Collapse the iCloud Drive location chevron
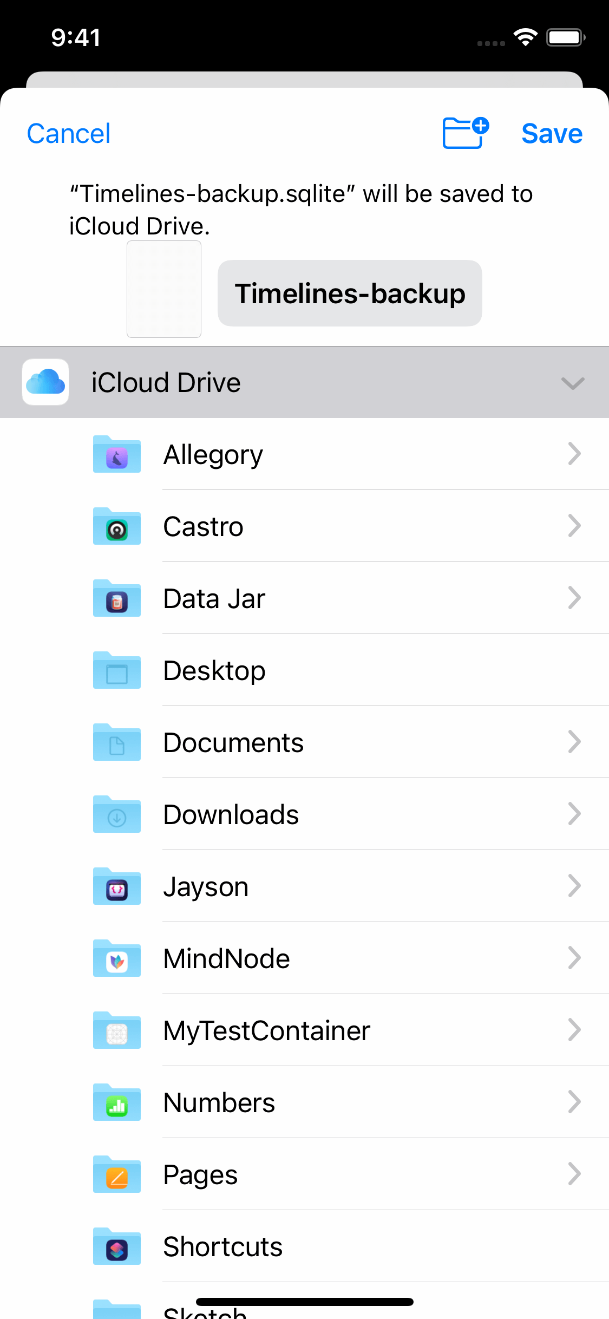609x1319 pixels. 573,383
